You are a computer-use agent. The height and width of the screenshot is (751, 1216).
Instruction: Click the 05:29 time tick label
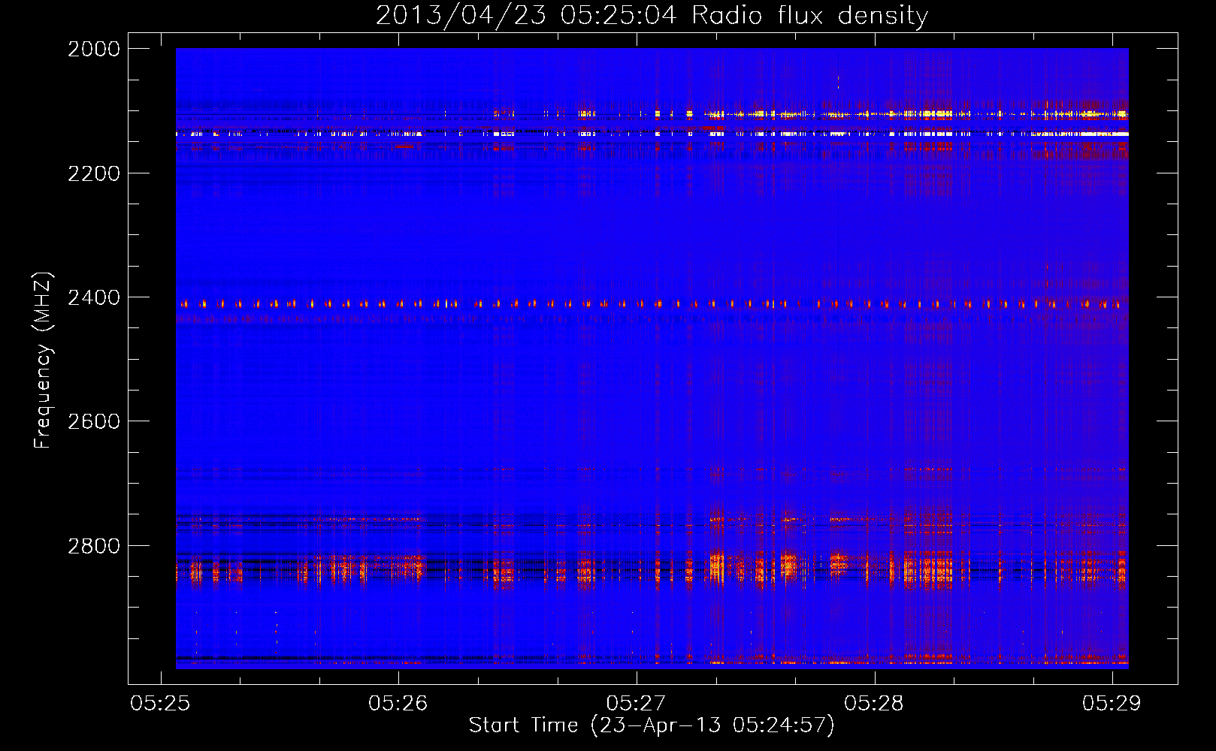pos(1112,703)
